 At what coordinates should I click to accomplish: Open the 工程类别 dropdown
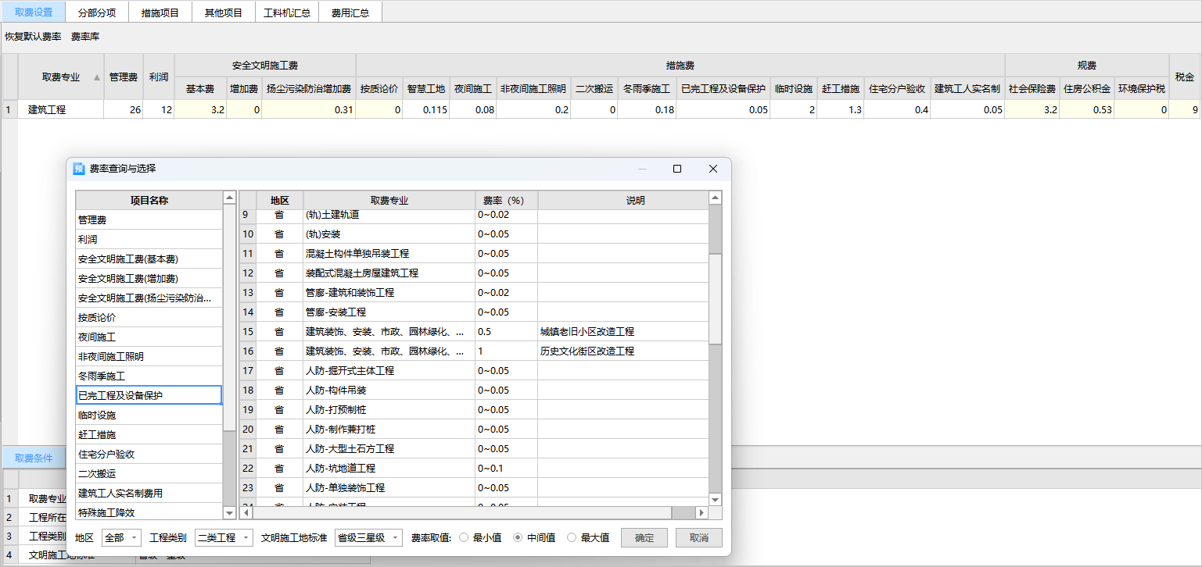point(224,538)
